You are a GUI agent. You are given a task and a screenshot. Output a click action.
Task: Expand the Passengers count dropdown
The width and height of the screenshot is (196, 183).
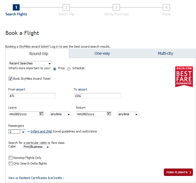pyautogui.click(x=17, y=132)
